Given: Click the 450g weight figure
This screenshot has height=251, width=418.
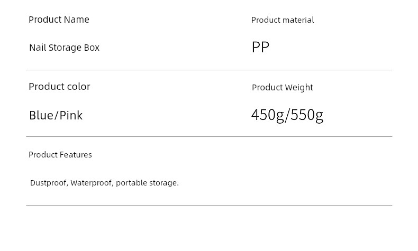Looking at the screenshot, I should pos(268,116).
